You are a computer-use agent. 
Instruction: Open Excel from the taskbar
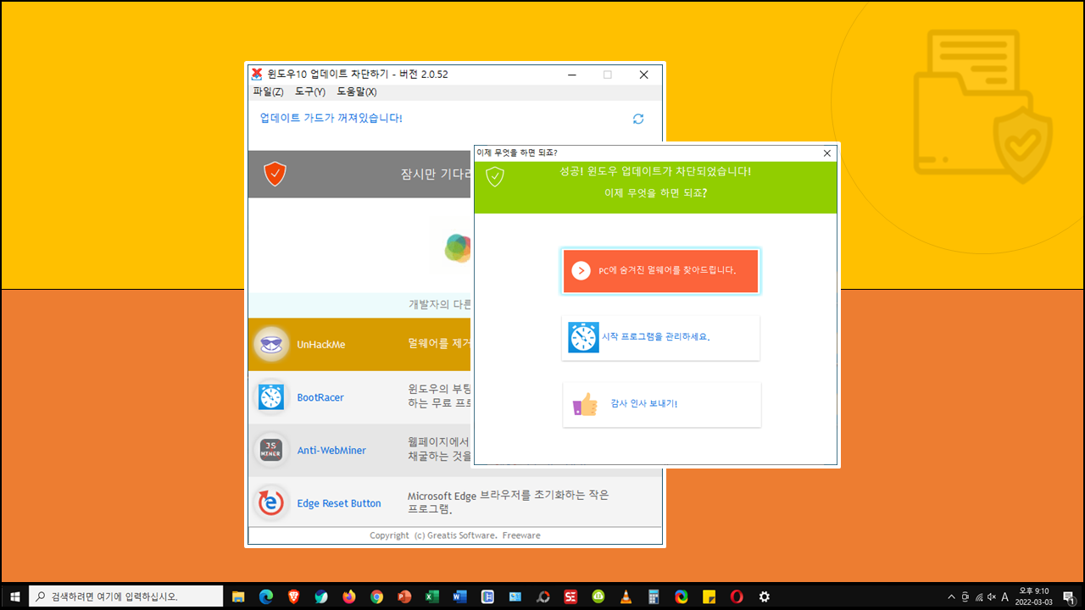(x=432, y=596)
